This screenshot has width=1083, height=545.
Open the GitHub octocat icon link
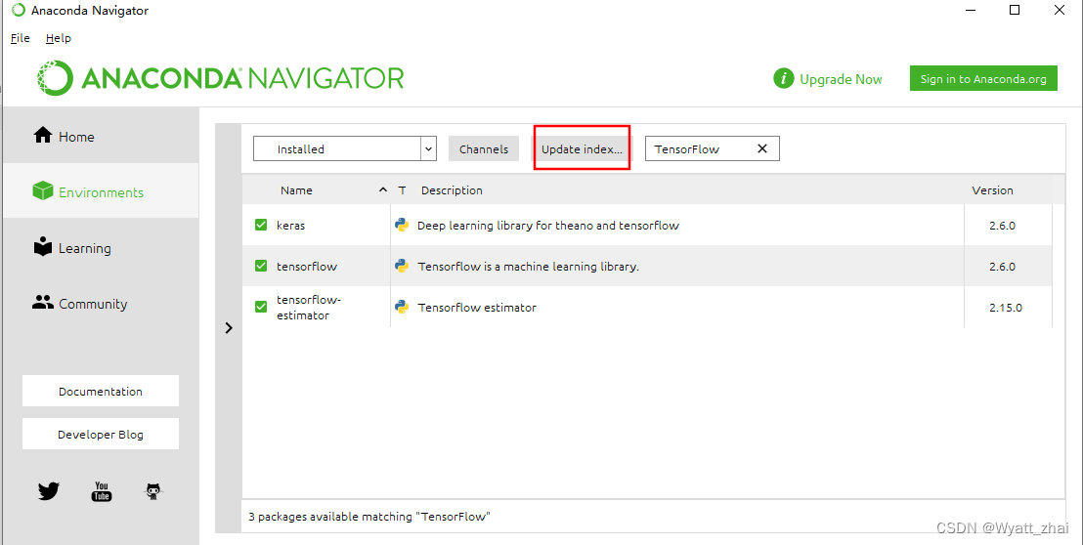153,491
